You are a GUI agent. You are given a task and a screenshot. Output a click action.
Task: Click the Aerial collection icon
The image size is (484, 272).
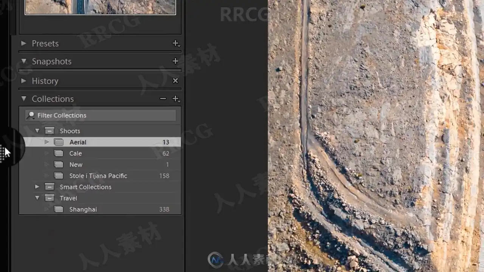coord(58,142)
